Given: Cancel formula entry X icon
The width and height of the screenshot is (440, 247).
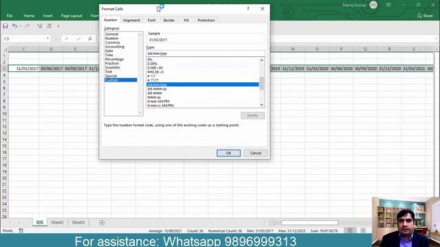Looking at the screenshot, I should click(67, 38).
